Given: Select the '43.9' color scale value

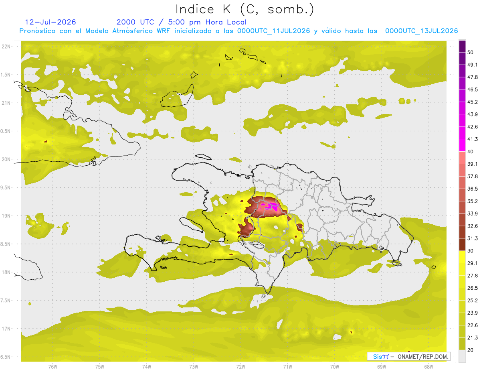Looking at the screenshot, I should coord(473,114).
